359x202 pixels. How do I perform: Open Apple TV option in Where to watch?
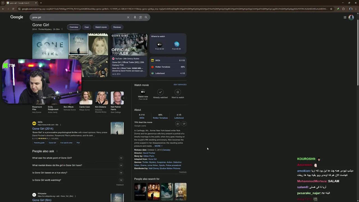coord(160,46)
